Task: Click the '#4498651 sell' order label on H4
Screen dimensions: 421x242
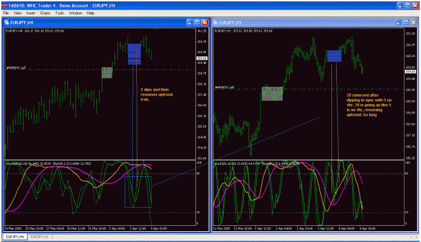Action: coord(16,68)
